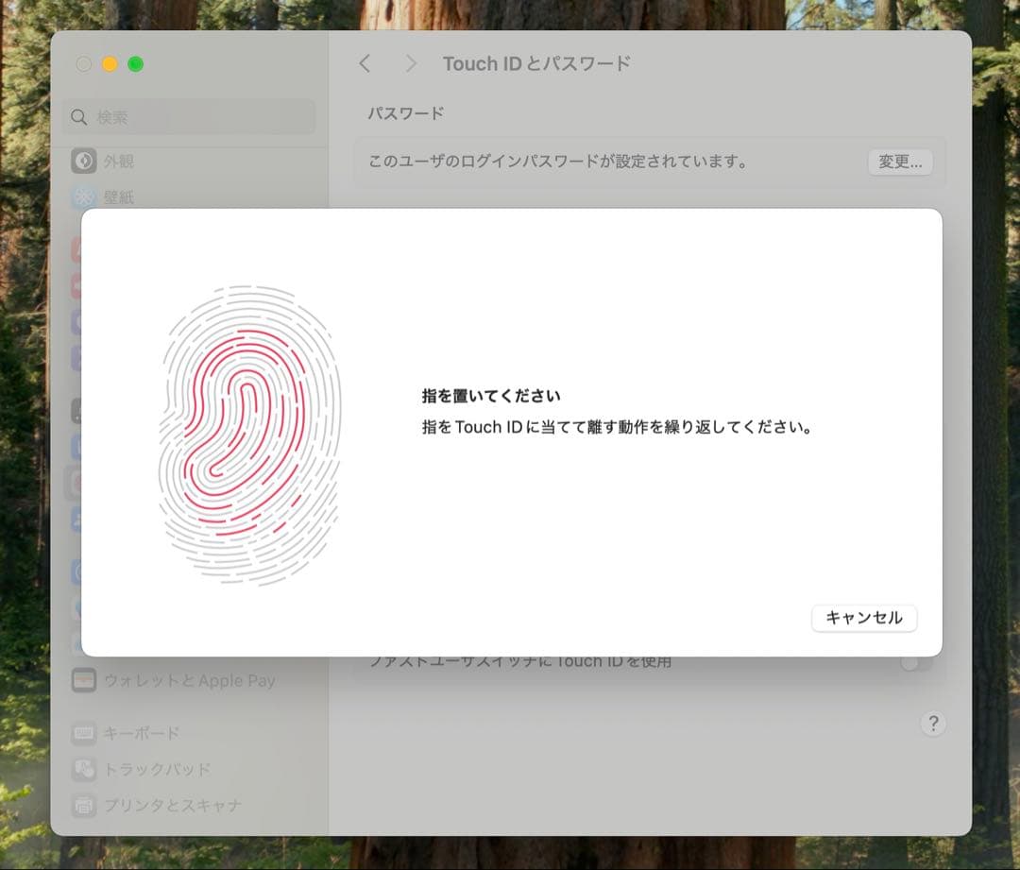This screenshot has height=870, width=1020.
Task: Click the green zoom window button
Action: 135,64
